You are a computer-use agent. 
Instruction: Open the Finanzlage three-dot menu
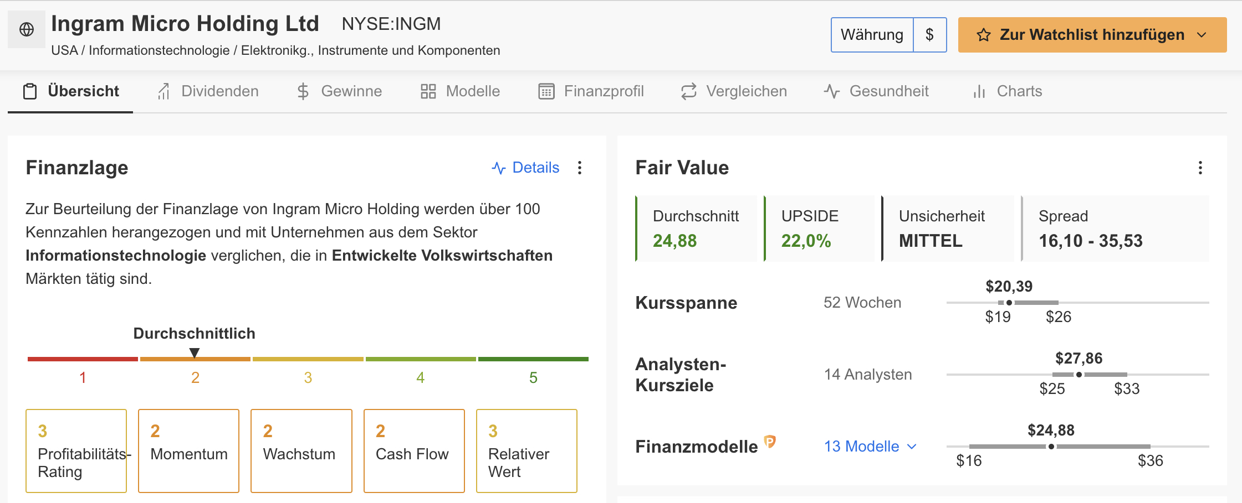click(580, 168)
